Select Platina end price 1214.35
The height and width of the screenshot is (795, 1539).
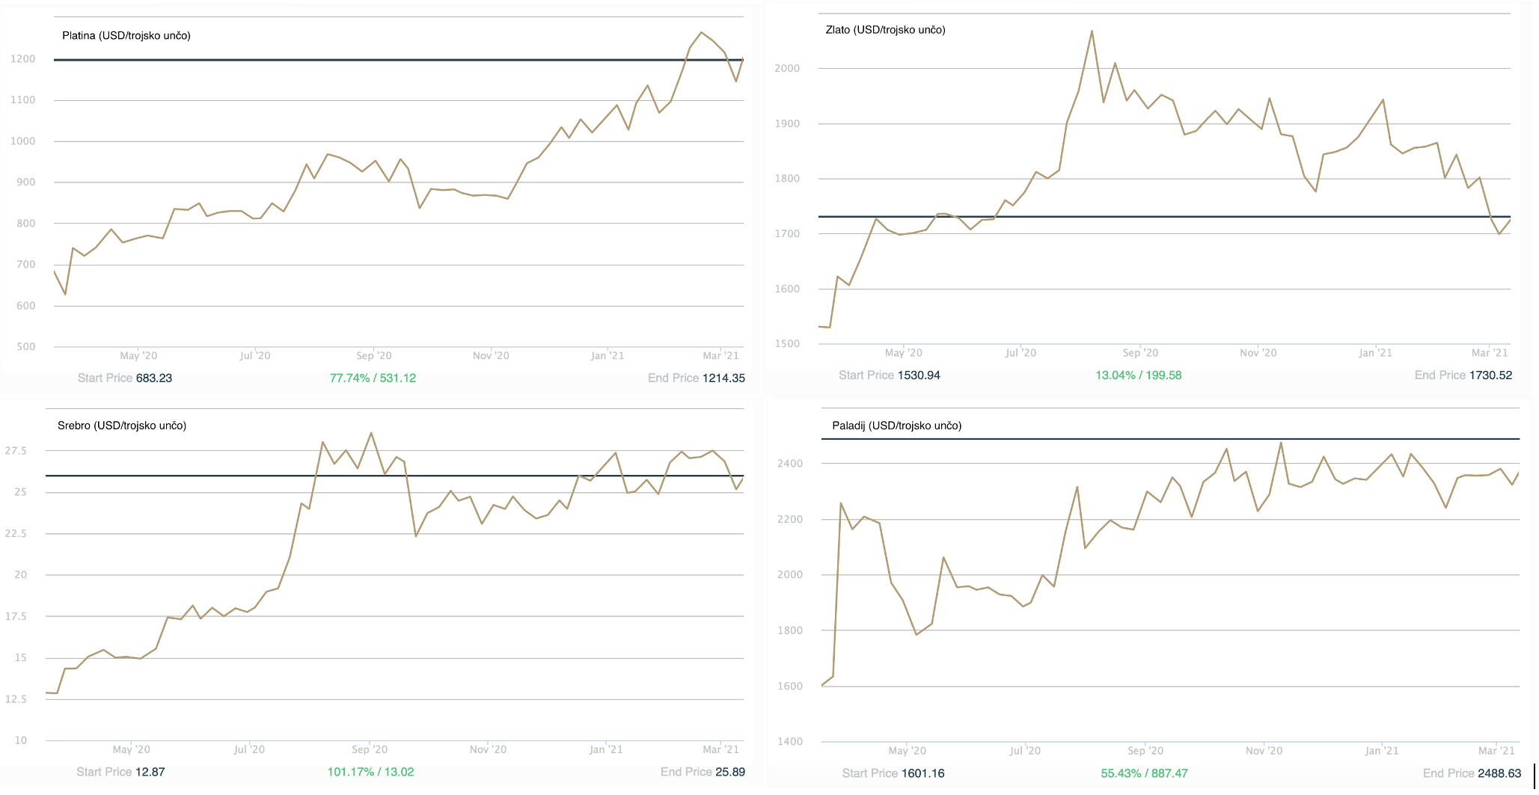[723, 378]
